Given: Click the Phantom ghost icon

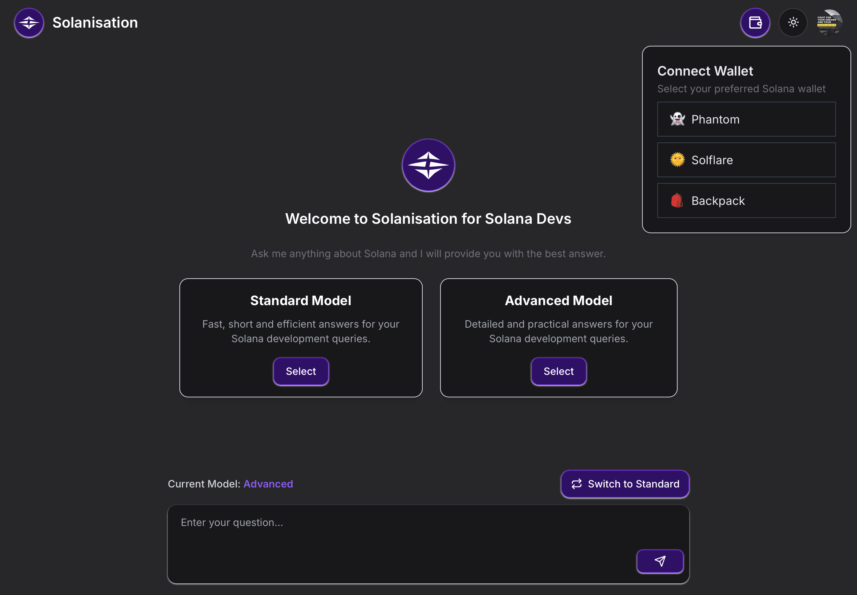Looking at the screenshot, I should point(677,119).
